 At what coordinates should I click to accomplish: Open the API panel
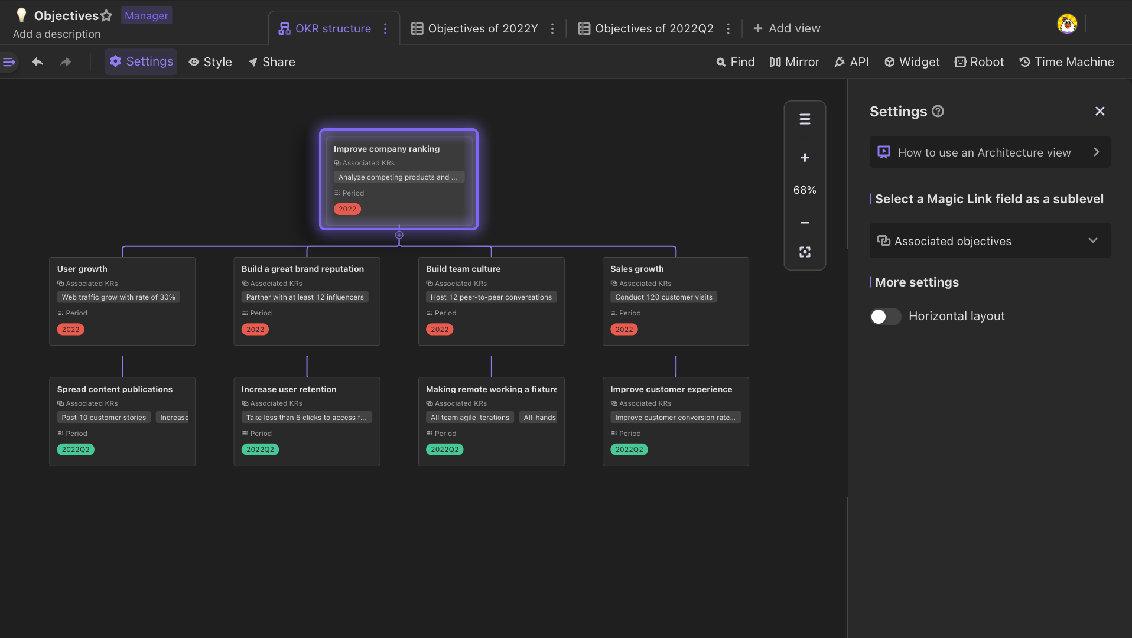pos(851,62)
